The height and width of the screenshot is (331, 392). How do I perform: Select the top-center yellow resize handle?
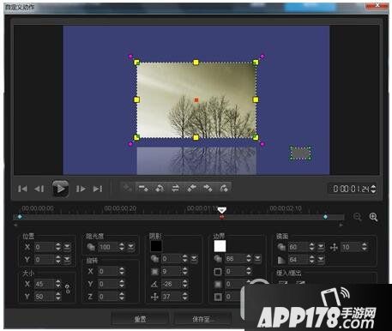point(196,63)
